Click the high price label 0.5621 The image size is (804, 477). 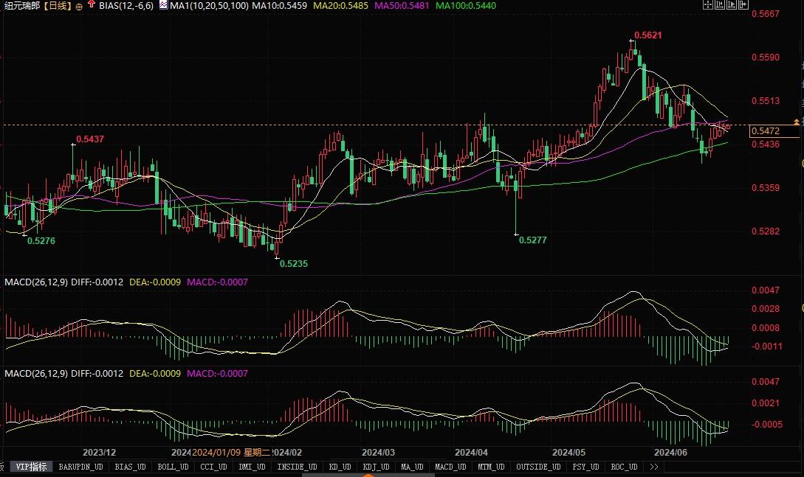(648, 35)
